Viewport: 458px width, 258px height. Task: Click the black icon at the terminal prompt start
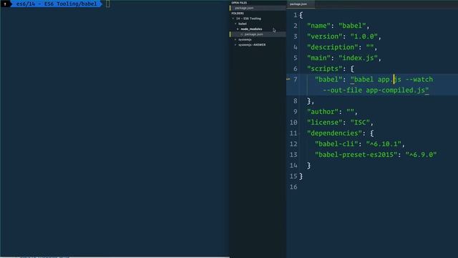click(x=5, y=4)
